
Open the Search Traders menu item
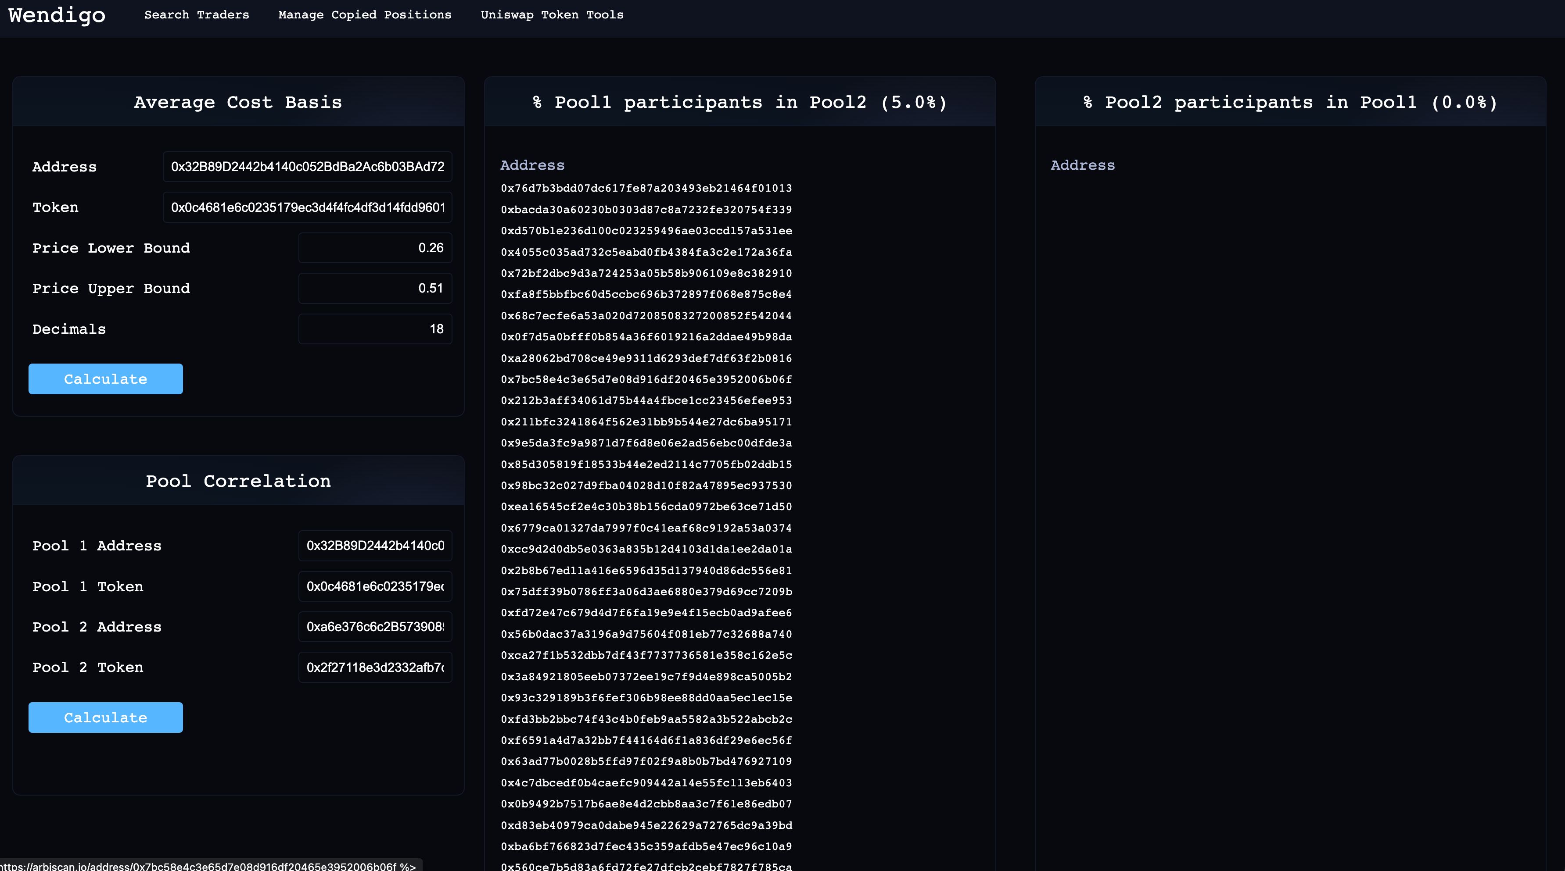coord(197,14)
